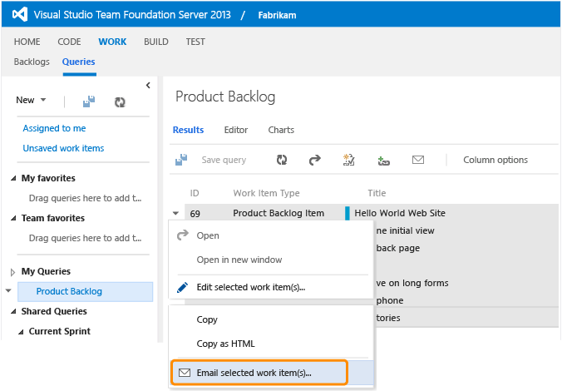Expand the My Queries folder
This screenshot has height=391, width=562.
pos(13,272)
